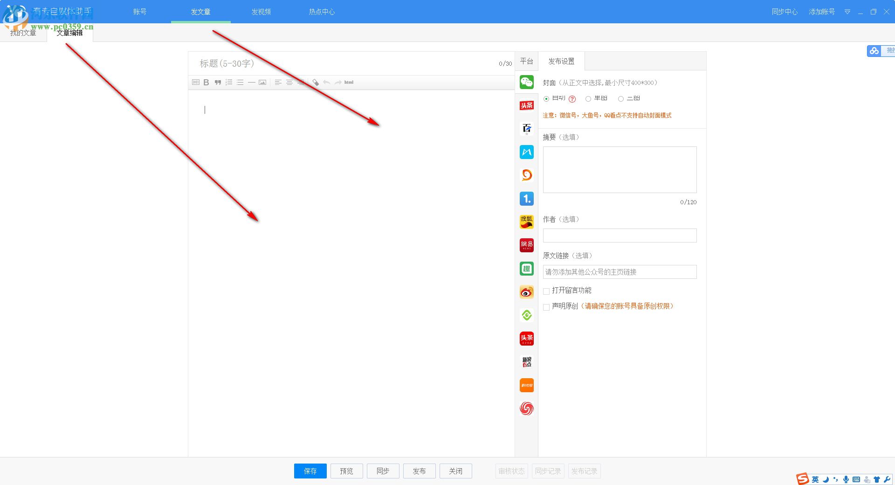This screenshot has width=895, height=485.
Task: Select the orange swirl Dayu platform icon
Action: [527, 175]
